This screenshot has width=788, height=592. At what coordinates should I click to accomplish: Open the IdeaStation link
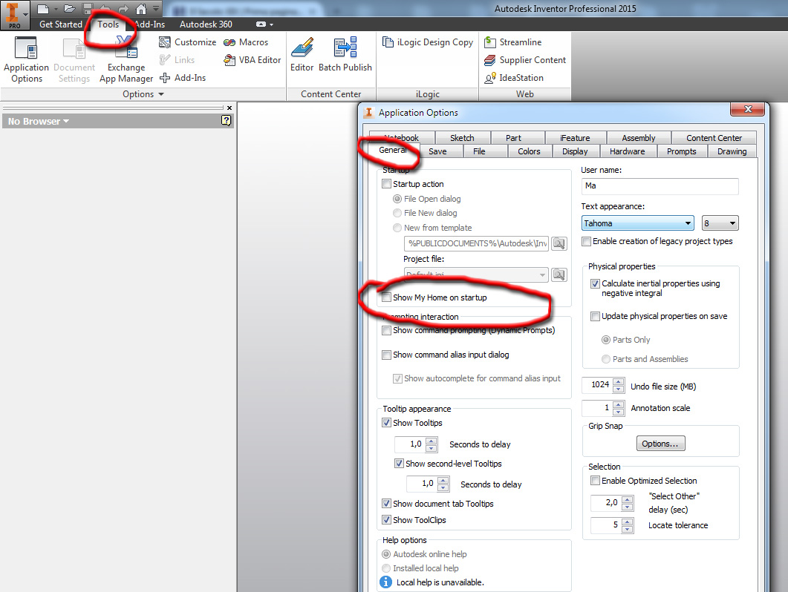point(523,77)
